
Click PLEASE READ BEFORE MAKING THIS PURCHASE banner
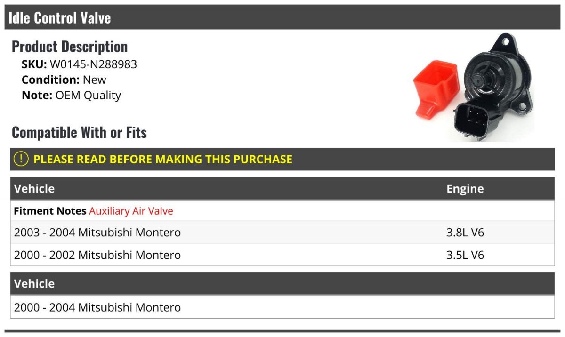pos(282,159)
